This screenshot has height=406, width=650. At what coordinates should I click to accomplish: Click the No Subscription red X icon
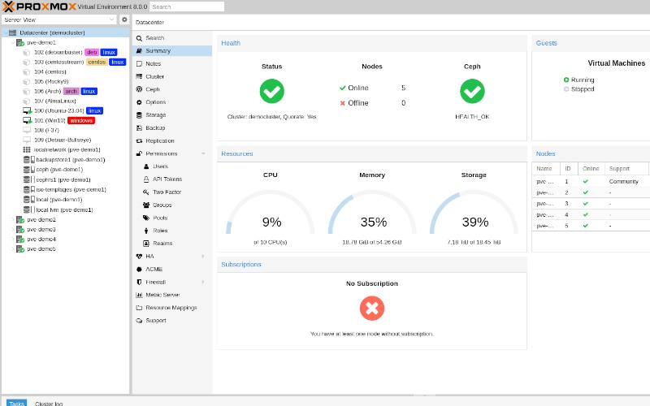(x=372, y=309)
